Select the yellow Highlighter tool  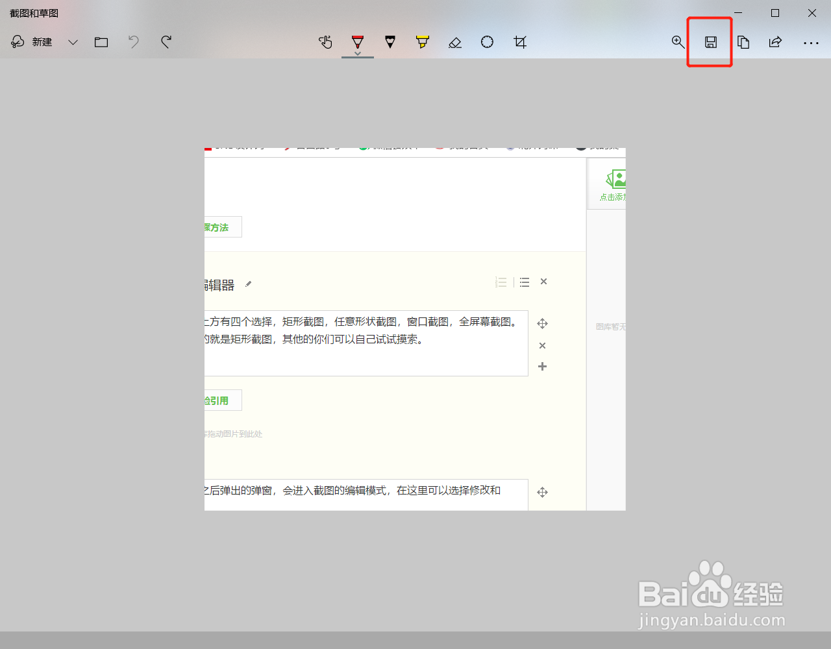(x=423, y=42)
